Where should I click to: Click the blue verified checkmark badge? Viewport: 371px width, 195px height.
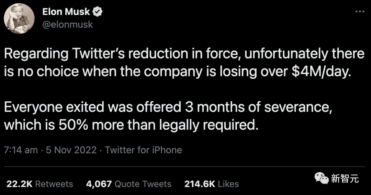[x=98, y=12]
